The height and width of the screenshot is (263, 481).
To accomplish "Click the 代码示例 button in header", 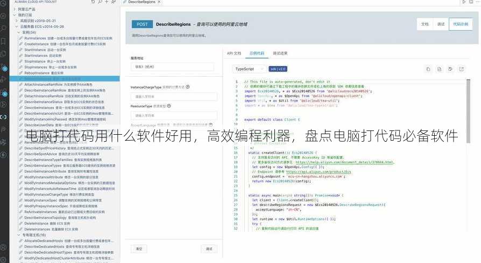I will tap(461, 24).
